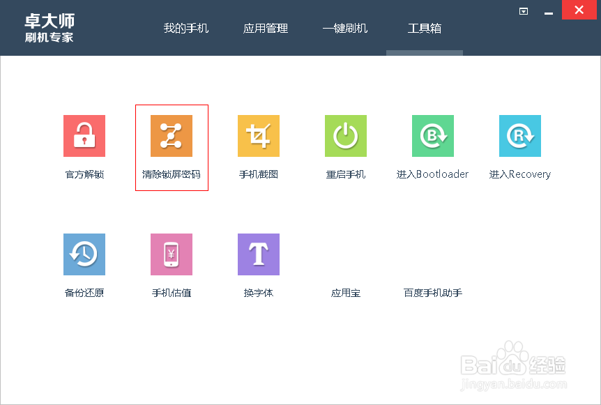Image resolution: width=601 pixels, height=405 pixels.
Task: Go to the 一键刷机 tab
Action: point(345,29)
